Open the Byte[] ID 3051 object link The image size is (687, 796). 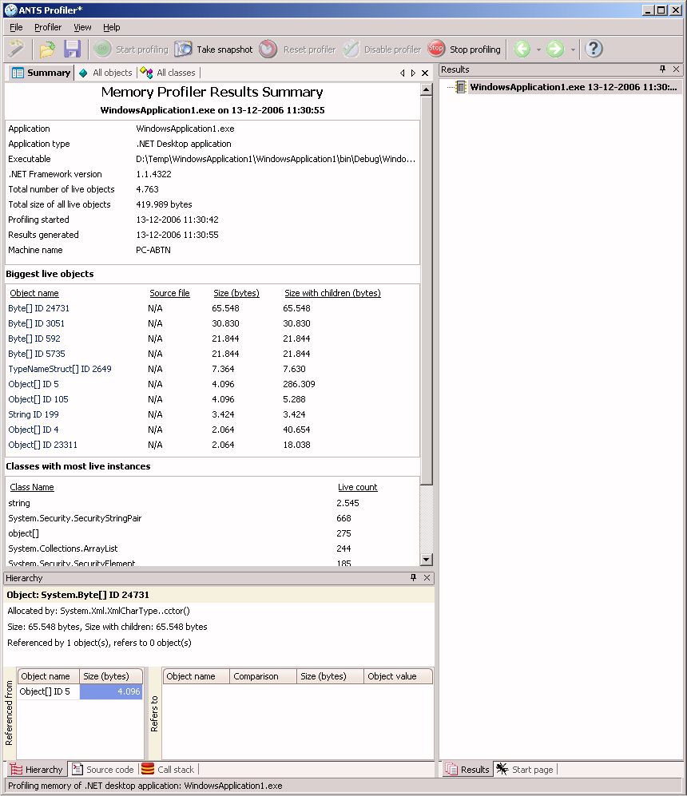(x=37, y=323)
